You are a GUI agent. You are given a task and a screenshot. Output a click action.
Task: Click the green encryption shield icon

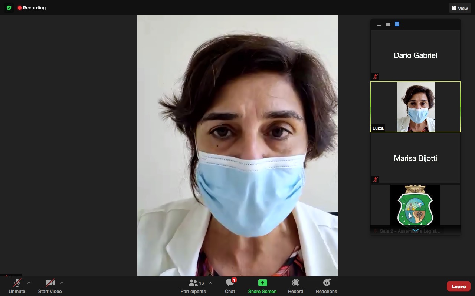pos(9,8)
